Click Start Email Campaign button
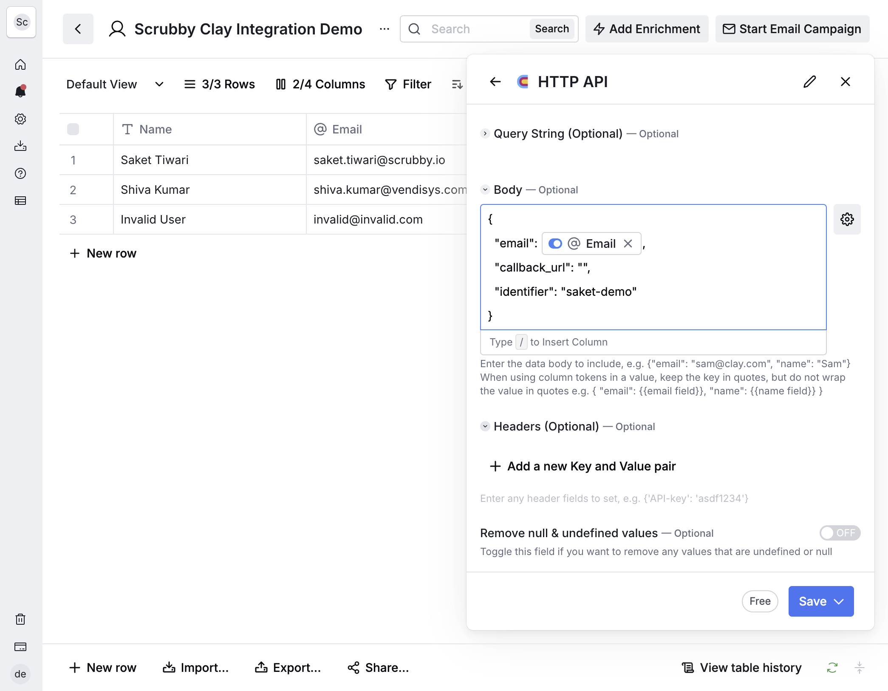This screenshot has height=691, width=888. pos(792,29)
